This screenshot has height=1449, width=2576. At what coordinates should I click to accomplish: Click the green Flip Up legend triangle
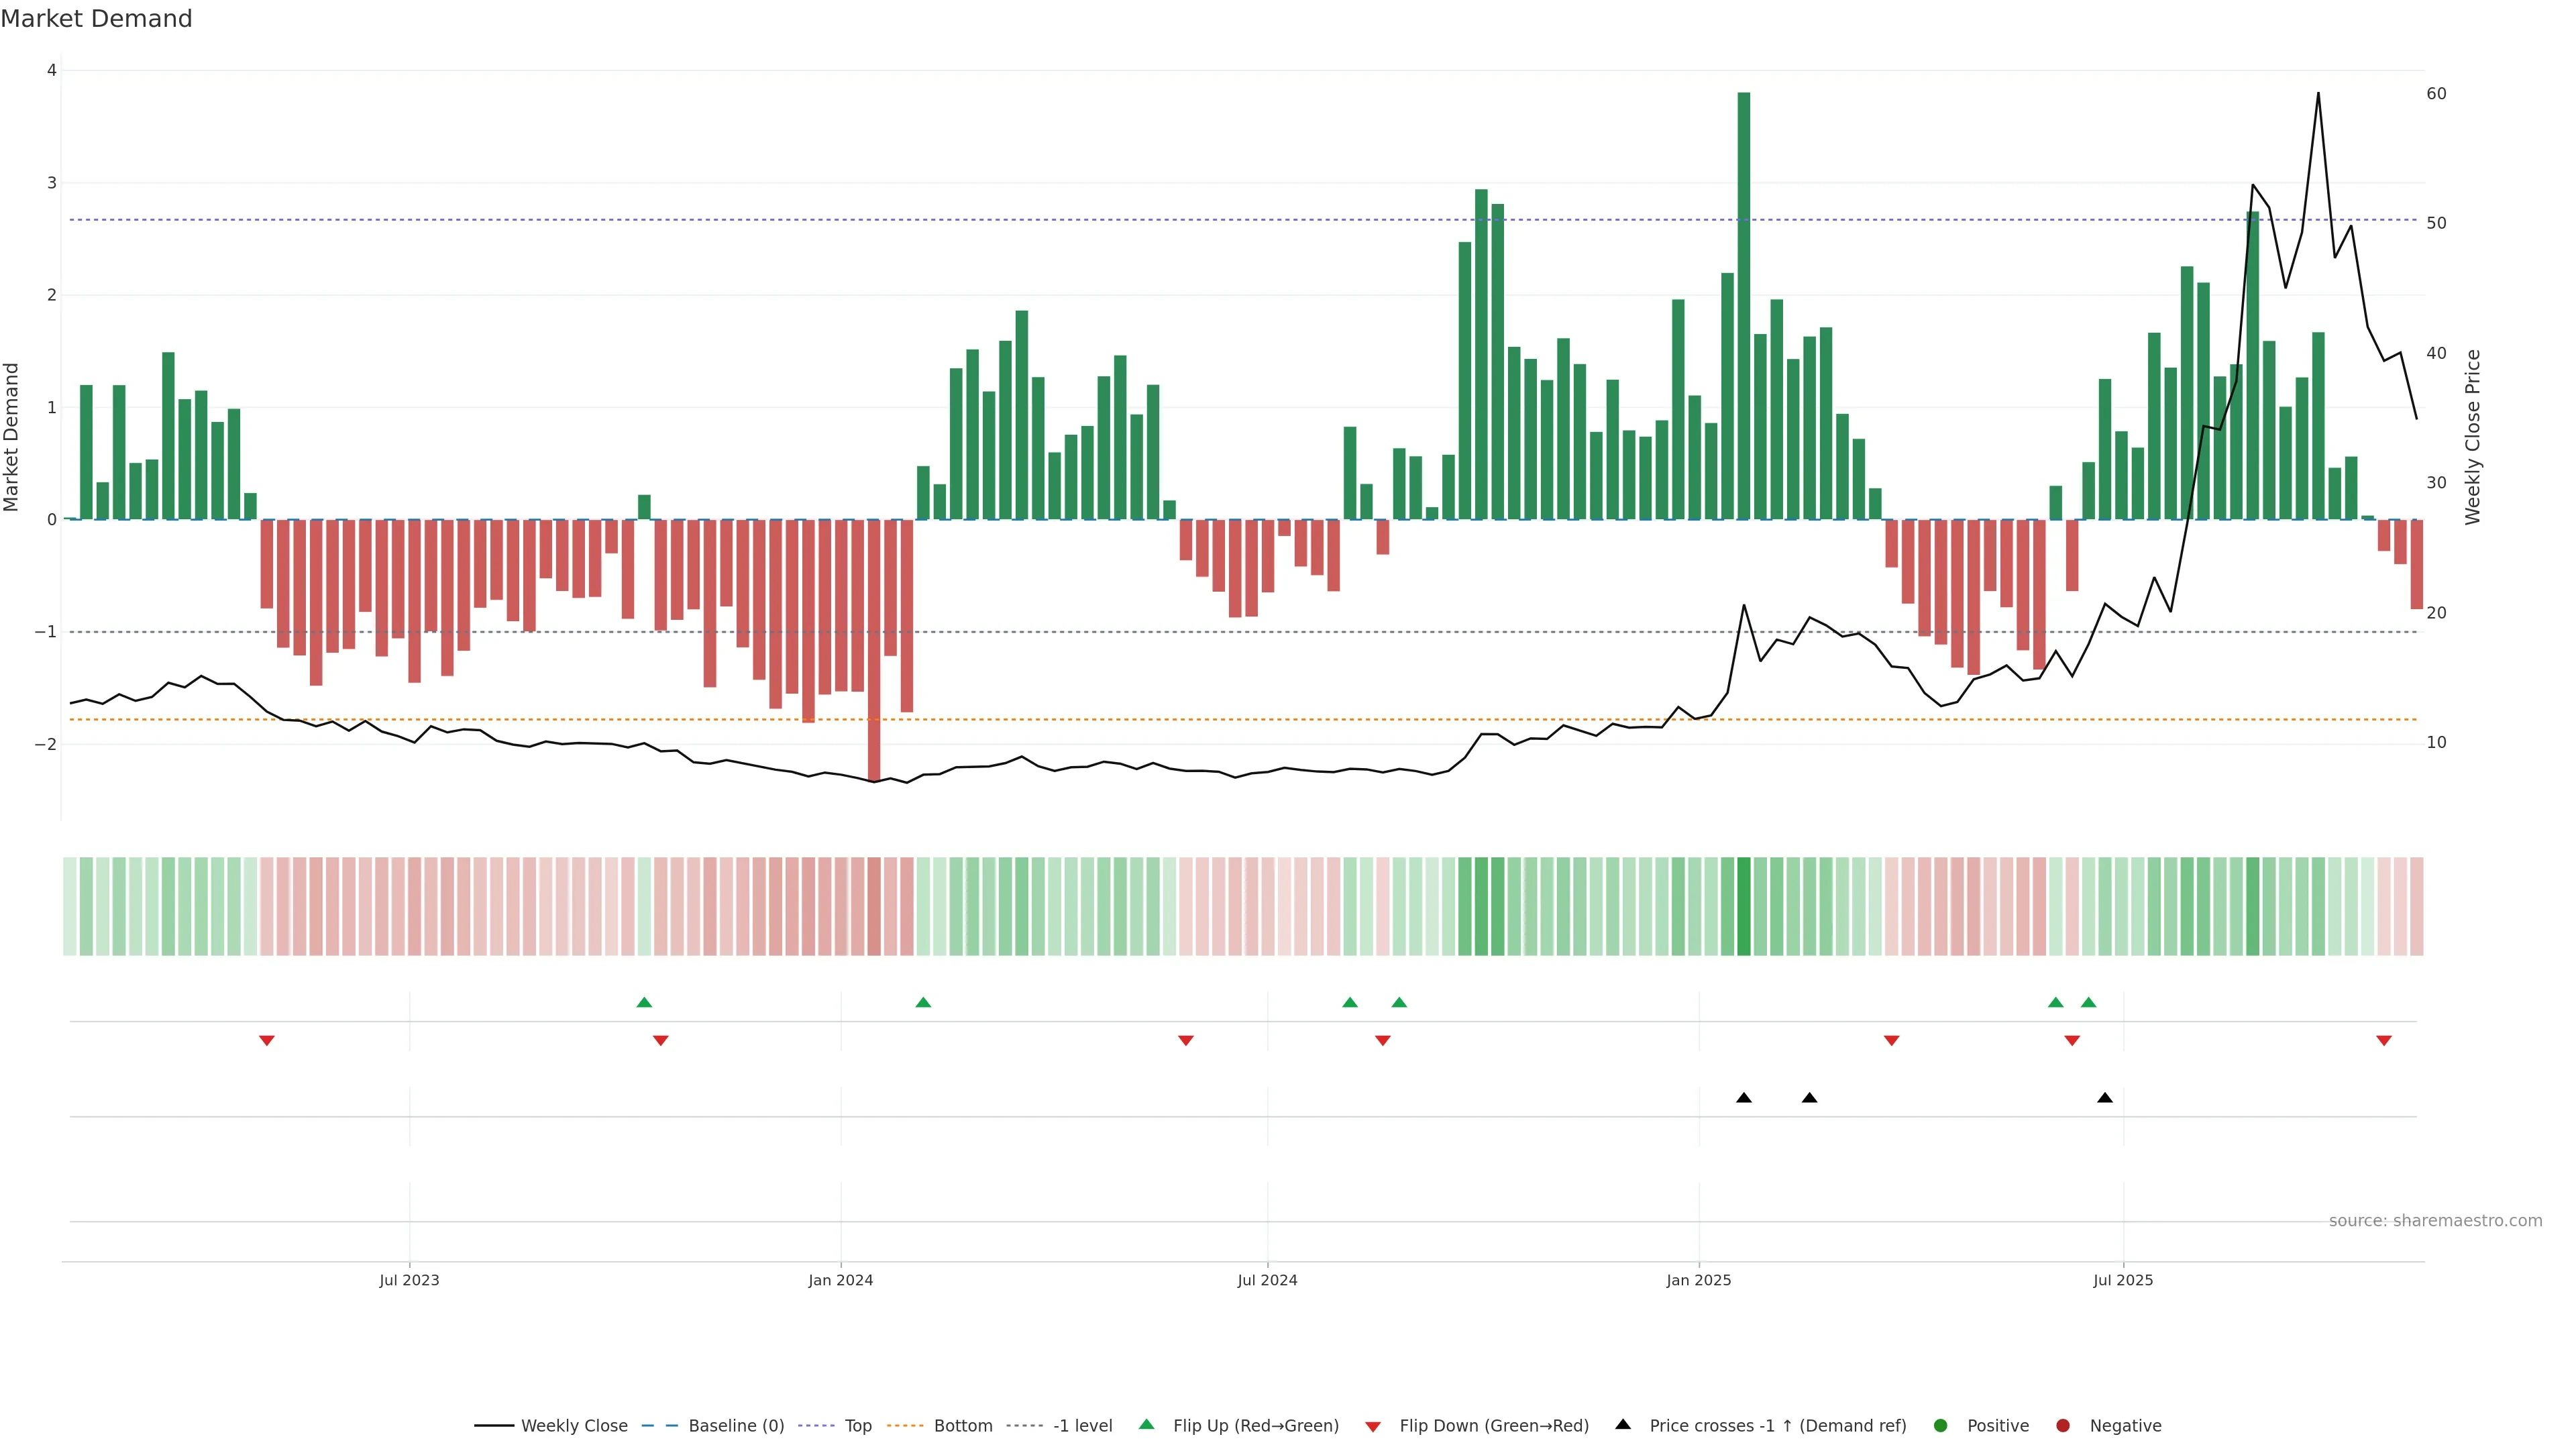[1146, 1424]
